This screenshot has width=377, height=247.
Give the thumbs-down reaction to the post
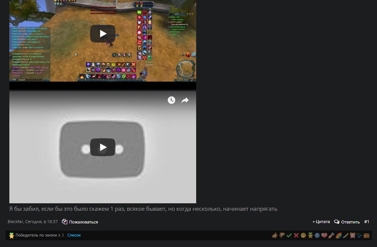coord(282,235)
